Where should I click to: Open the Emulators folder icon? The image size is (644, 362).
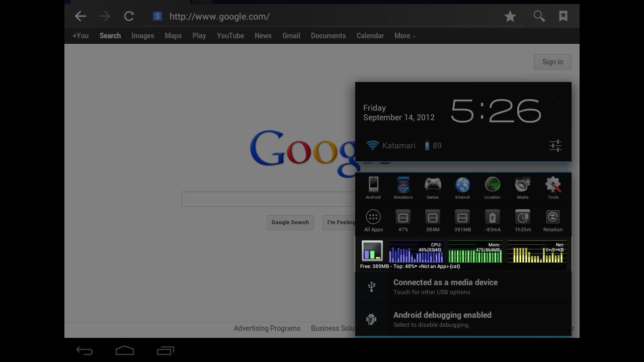(x=403, y=185)
